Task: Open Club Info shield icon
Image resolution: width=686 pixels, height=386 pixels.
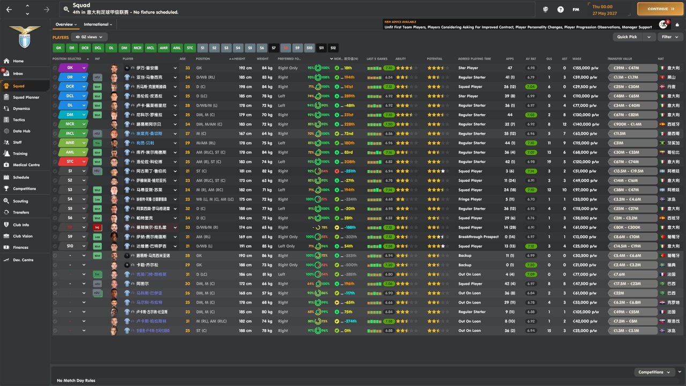Action: 6,225
